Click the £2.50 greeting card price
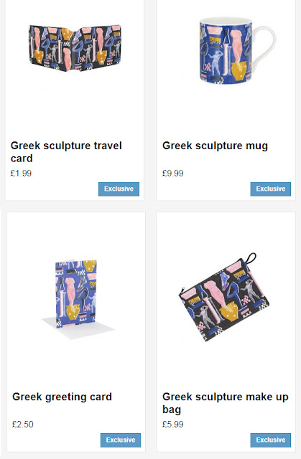This screenshot has width=301, height=459. (x=23, y=425)
